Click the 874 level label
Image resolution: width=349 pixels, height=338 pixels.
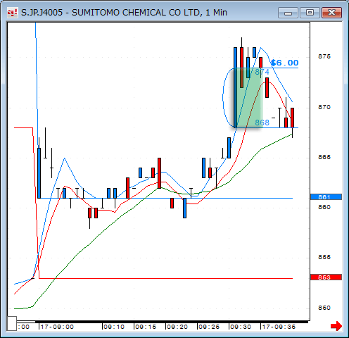point(262,72)
